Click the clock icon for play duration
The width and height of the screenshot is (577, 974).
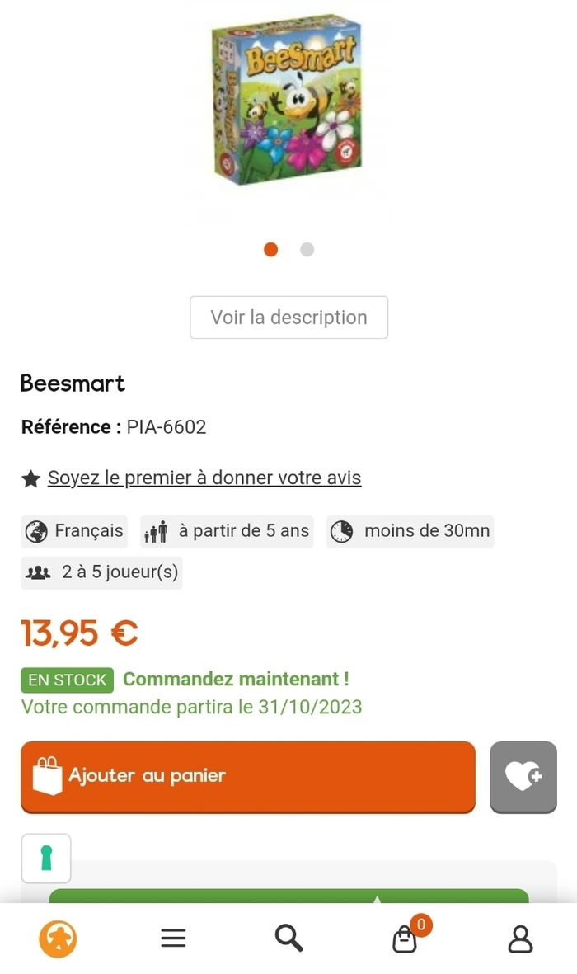click(341, 532)
